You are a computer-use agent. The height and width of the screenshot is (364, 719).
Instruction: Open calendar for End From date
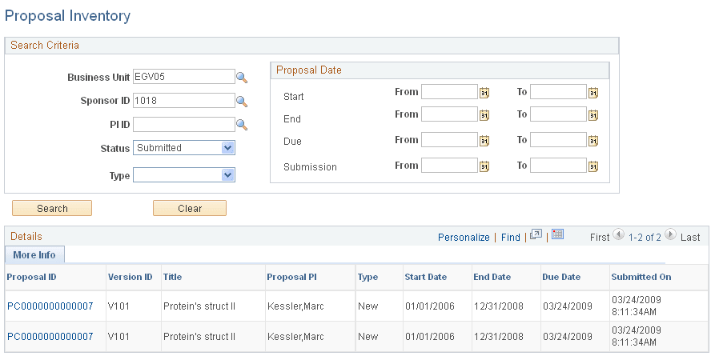484,115
